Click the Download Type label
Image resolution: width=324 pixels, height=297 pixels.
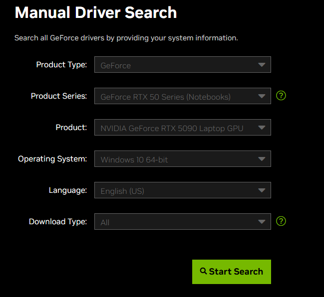coord(58,222)
